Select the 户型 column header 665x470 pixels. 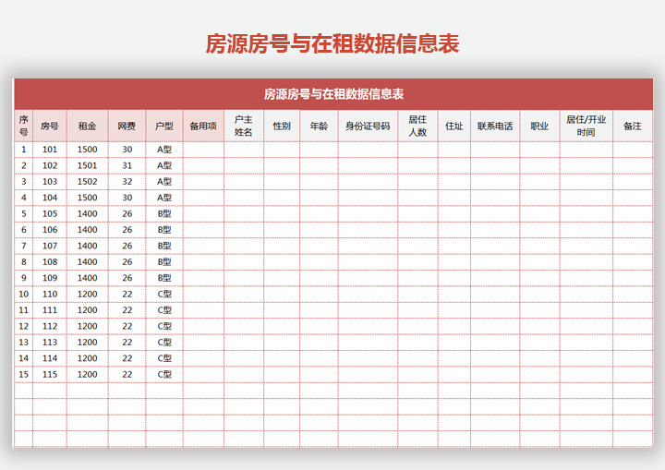coord(164,126)
